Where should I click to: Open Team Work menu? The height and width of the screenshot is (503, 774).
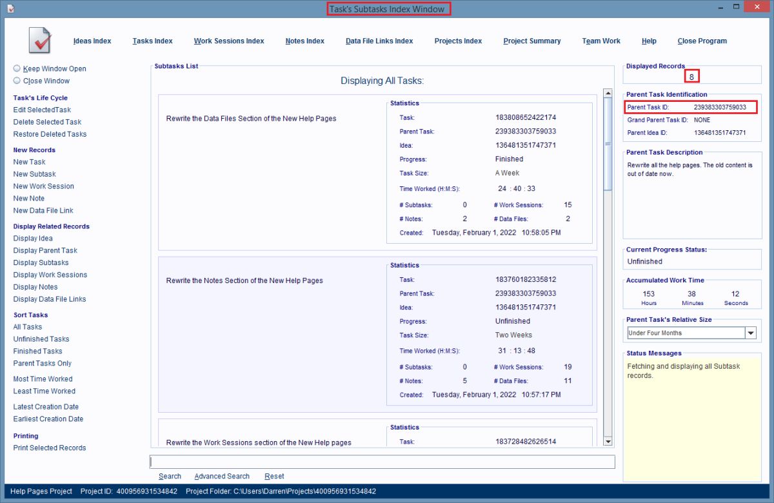tap(601, 41)
